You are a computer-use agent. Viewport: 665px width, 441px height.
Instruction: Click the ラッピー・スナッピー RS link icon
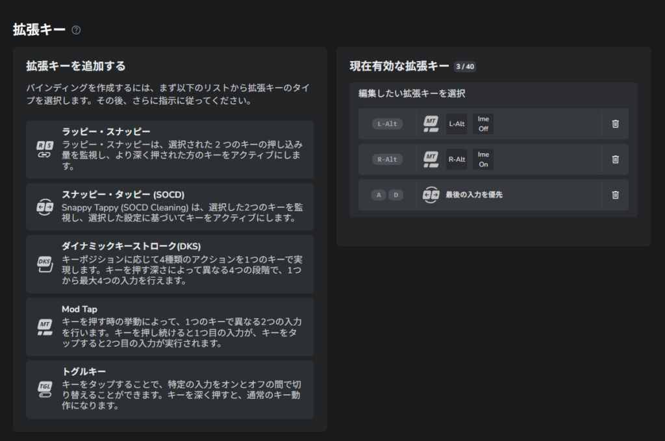coord(44,149)
